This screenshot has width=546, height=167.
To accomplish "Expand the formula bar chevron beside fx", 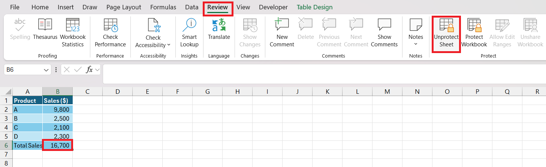I will [97, 70].
